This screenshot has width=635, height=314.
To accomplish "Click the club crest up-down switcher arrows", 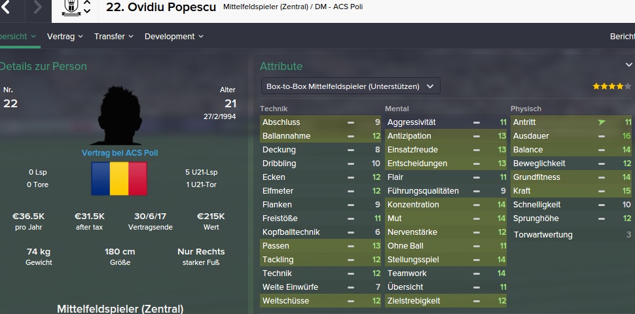I will [x=87, y=7].
